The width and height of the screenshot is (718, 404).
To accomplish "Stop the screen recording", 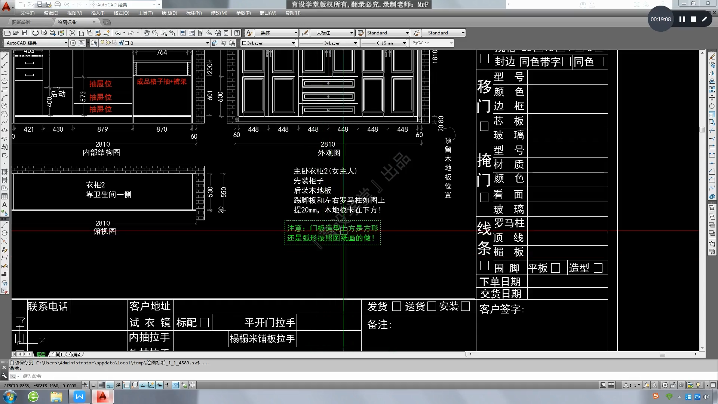I will click(x=693, y=19).
